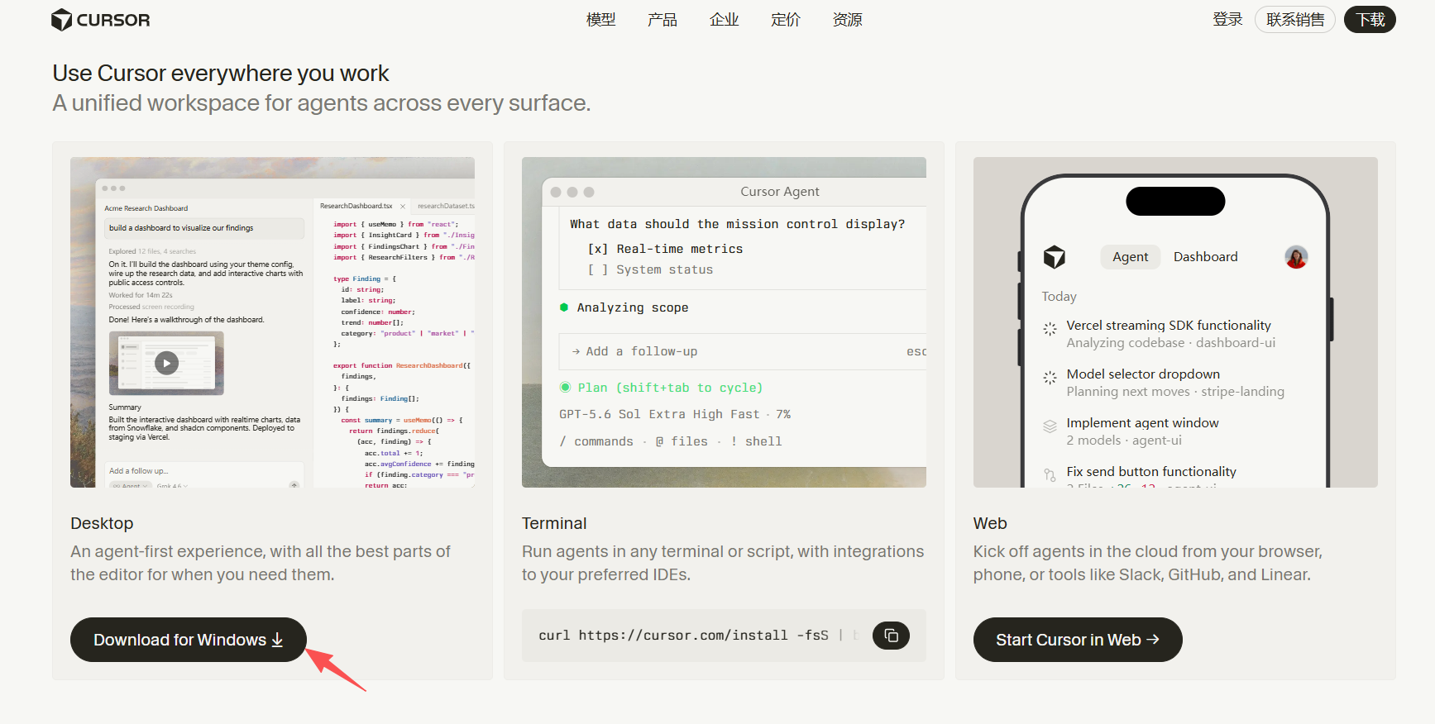Image resolution: width=1435 pixels, height=724 pixels.
Task: Select the ResearchDashboard.tsx editor tab
Action: coord(356,206)
